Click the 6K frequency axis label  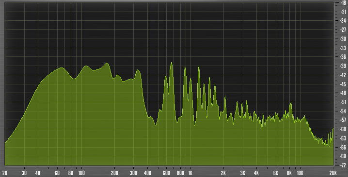pyautogui.click(x=276, y=173)
